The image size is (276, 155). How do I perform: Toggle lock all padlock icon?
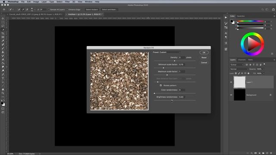pyautogui.click(x=248, y=73)
